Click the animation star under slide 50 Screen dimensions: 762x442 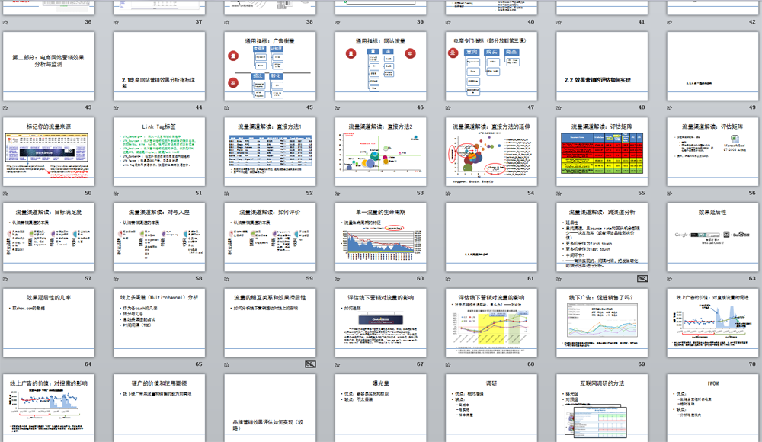7,194
